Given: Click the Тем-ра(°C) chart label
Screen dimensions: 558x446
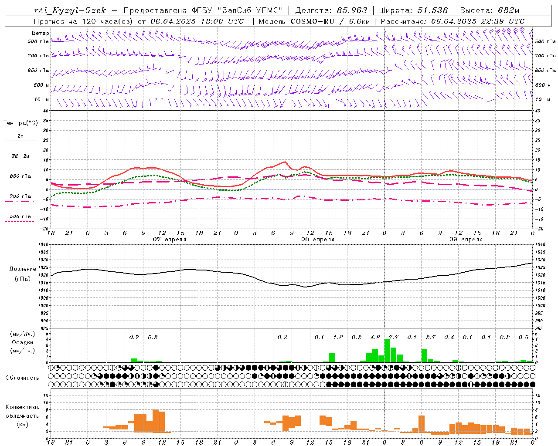Looking at the screenshot, I should [x=20, y=123].
